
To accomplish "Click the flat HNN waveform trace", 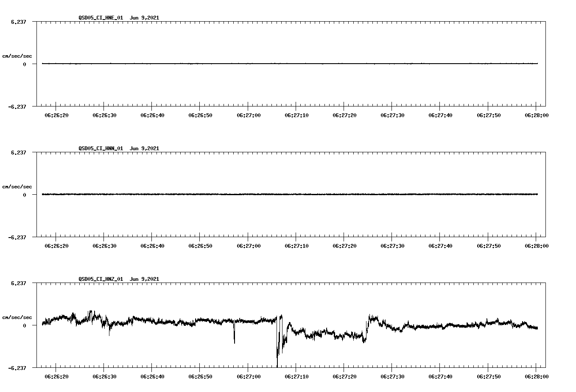I will (290, 194).
